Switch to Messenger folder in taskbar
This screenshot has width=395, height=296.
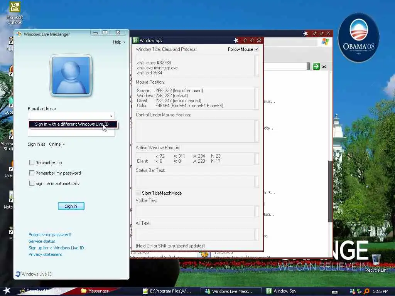click(x=95, y=291)
